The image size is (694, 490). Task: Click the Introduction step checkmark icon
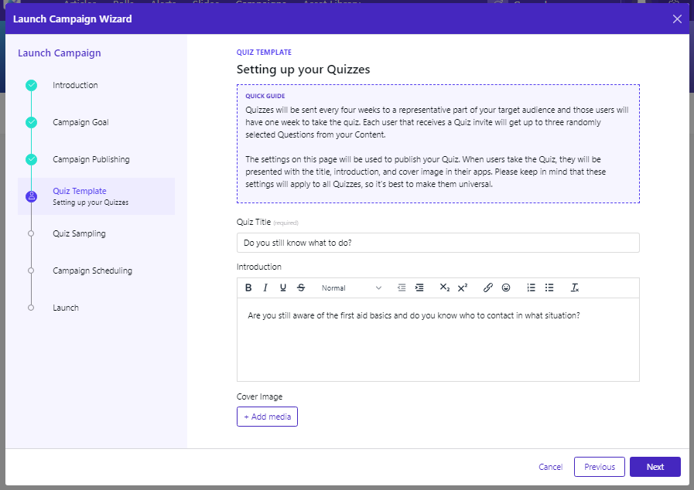[x=31, y=85]
